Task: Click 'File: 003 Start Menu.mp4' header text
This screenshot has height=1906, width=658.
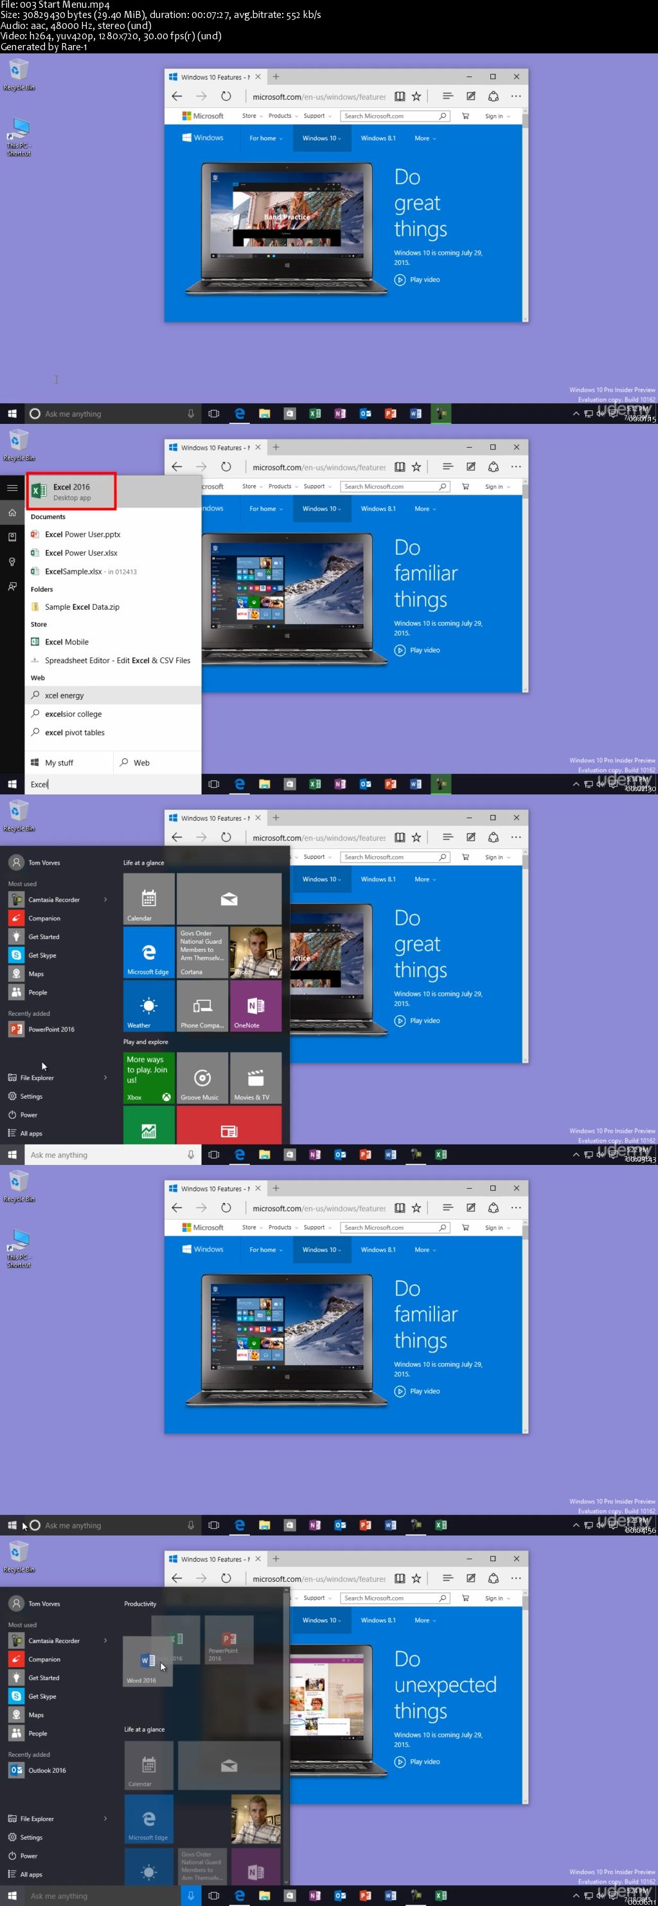Action: [x=55, y=5]
